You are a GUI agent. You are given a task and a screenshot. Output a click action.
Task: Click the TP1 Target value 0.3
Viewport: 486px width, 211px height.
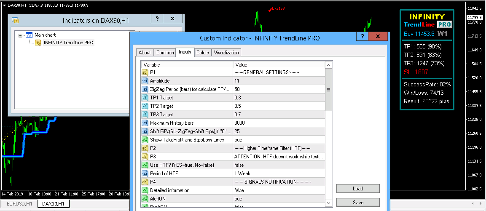[x=279, y=98]
